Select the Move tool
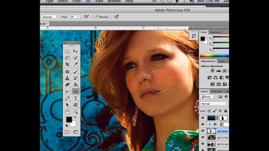The image size is (269, 151). tap(76, 51)
